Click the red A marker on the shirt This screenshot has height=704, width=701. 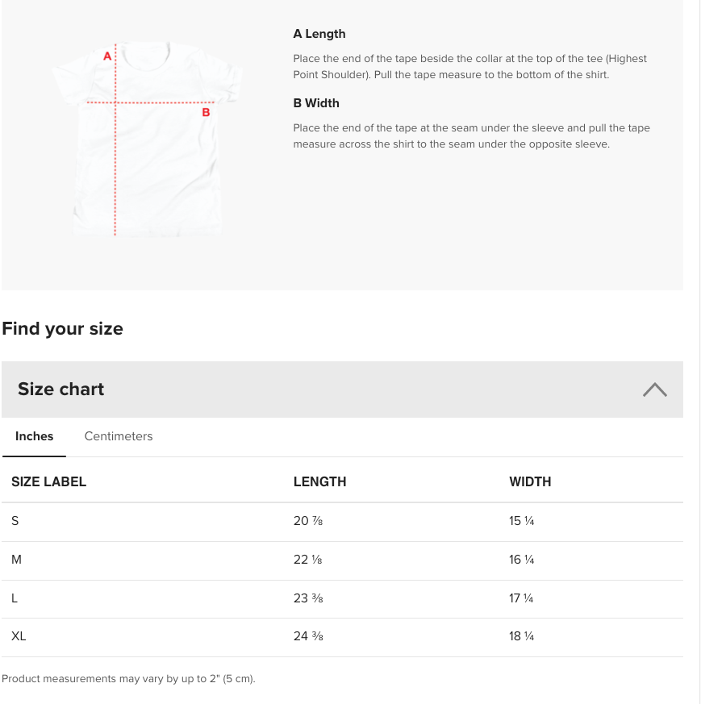pos(106,56)
